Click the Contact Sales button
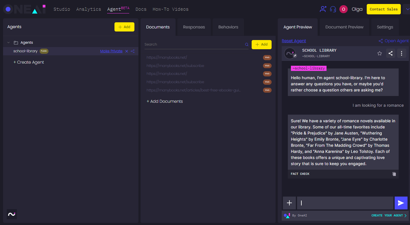Screen dimensions: 410x225 pos(384,9)
